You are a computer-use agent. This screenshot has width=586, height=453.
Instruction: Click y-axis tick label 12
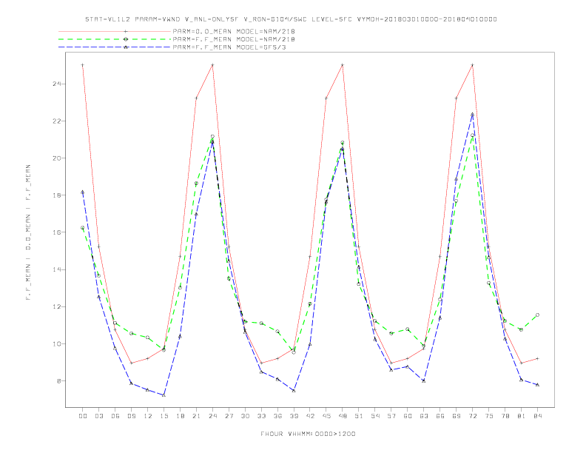57,306
